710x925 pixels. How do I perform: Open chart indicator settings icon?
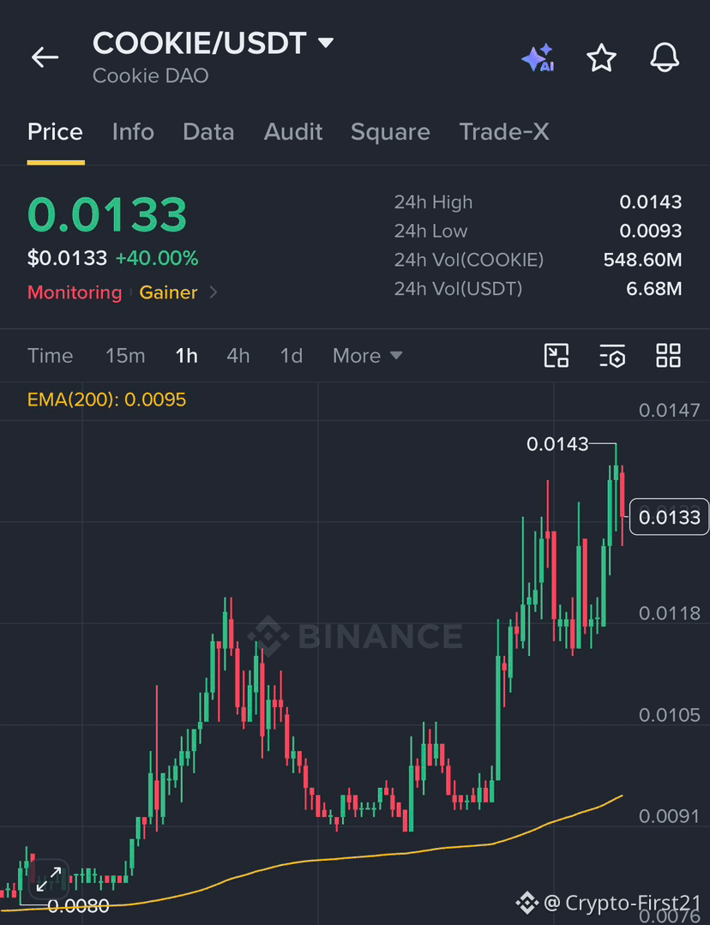[x=612, y=356]
